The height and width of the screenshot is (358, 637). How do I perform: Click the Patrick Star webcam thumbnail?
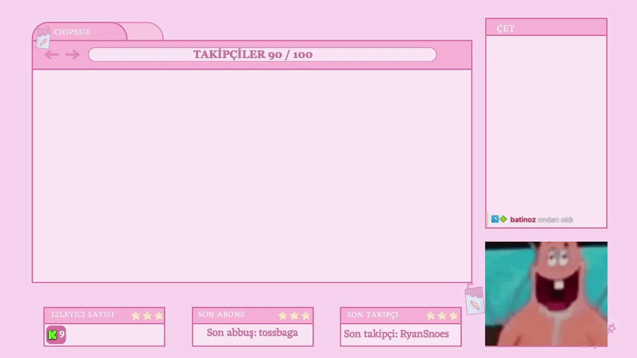tap(546, 294)
